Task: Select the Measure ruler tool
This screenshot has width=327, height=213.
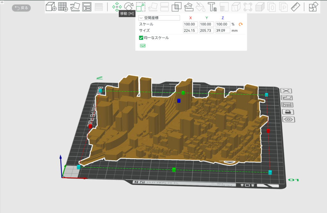Action: [x=296, y=7]
